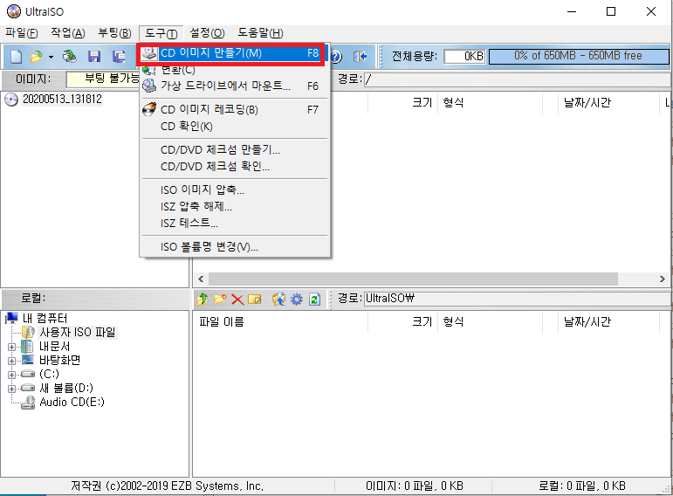Click the 부팅 불가능 image type button
Image resolution: width=673 pixels, height=496 pixels.
(x=102, y=79)
